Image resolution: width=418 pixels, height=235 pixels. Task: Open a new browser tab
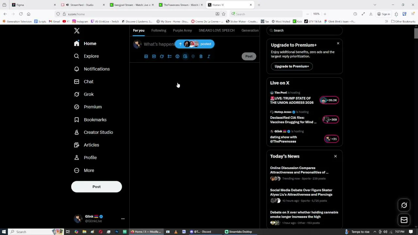pos(259,5)
